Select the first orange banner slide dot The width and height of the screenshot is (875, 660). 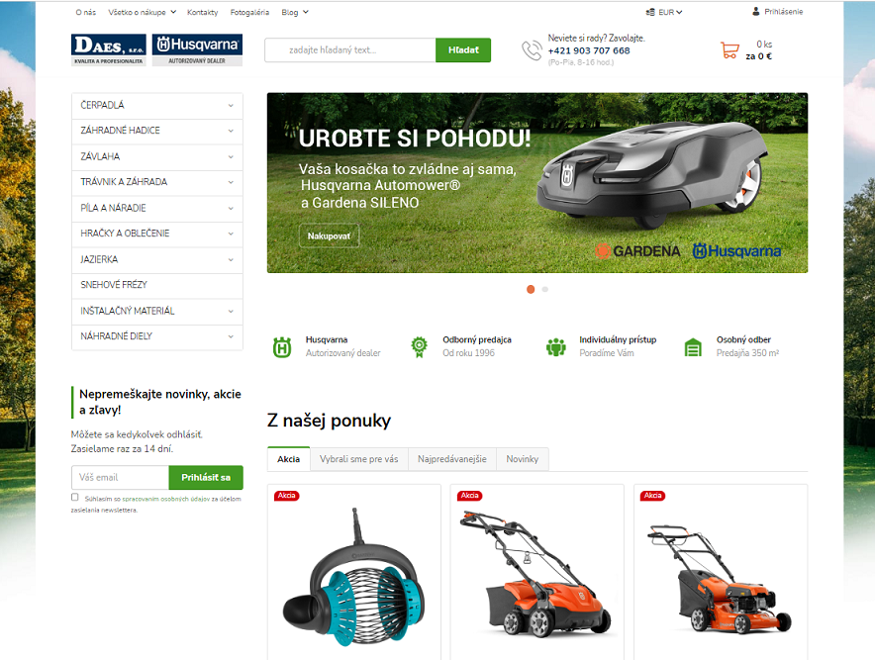tap(531, 289)
